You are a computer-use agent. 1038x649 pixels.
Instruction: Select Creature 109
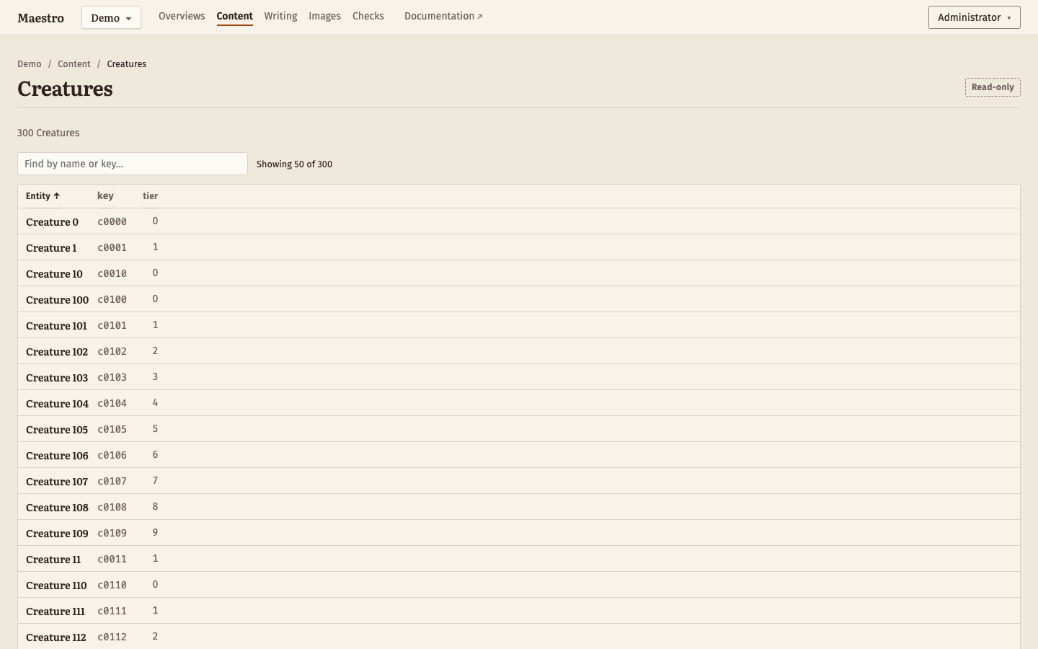(57, 534)
